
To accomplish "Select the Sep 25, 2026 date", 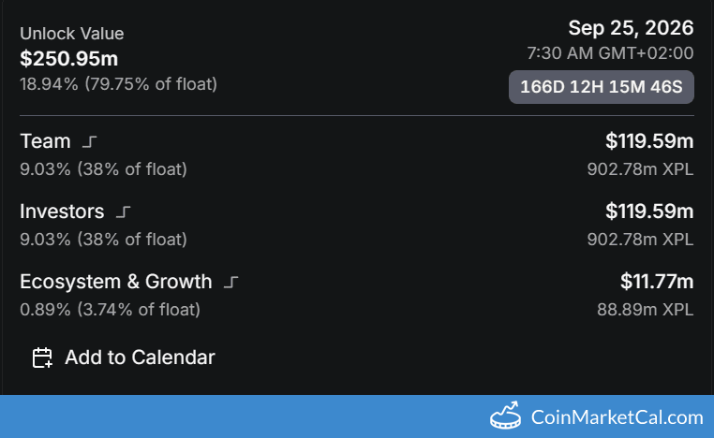I will click(x=631, y=27).
